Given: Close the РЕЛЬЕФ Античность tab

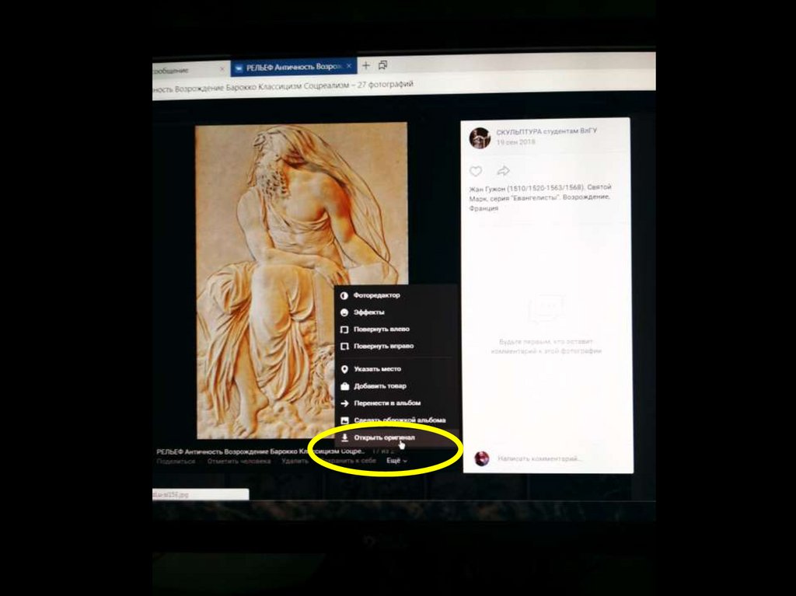Looking at the screenshot, I should pos(349,66).
